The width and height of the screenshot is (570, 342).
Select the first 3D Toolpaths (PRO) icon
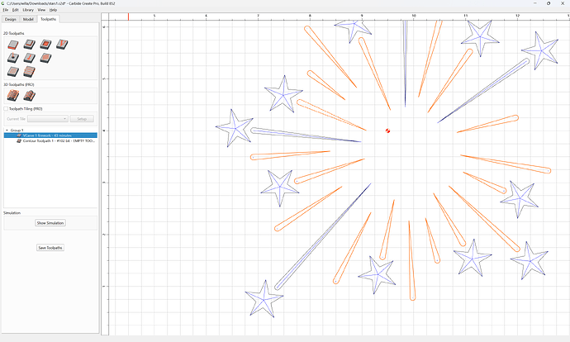(12, 96)
